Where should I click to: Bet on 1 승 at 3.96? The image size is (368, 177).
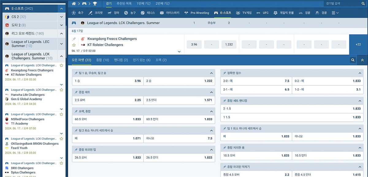[107, 81]
